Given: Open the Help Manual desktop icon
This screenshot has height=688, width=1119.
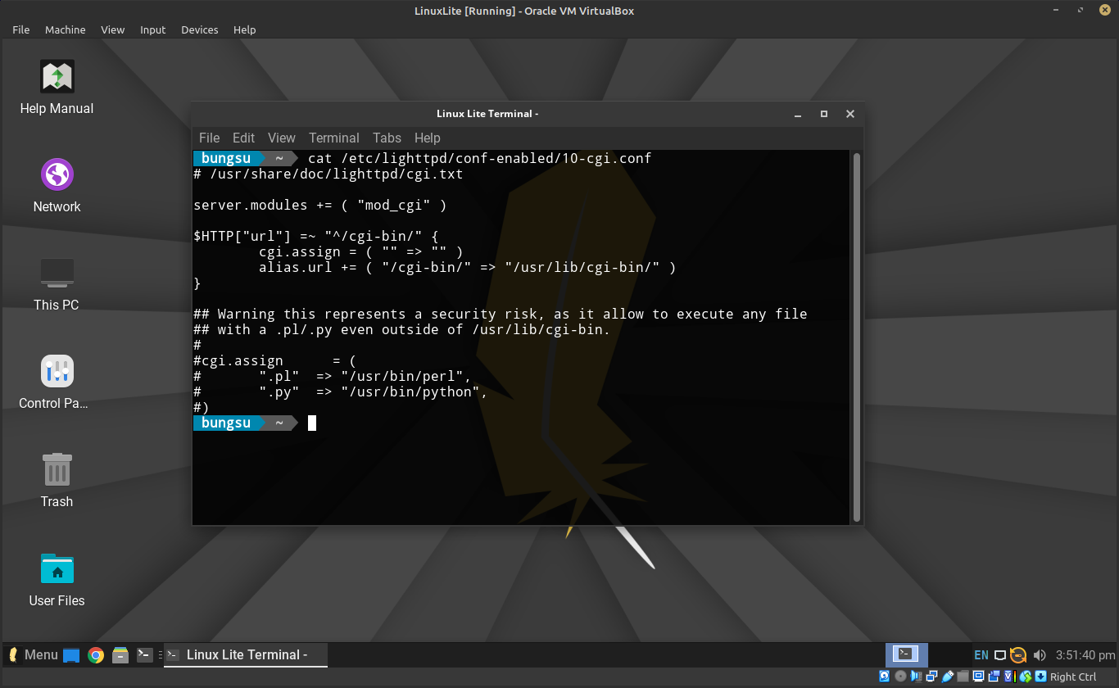Looking at the screenshot, I should point(56,86).
